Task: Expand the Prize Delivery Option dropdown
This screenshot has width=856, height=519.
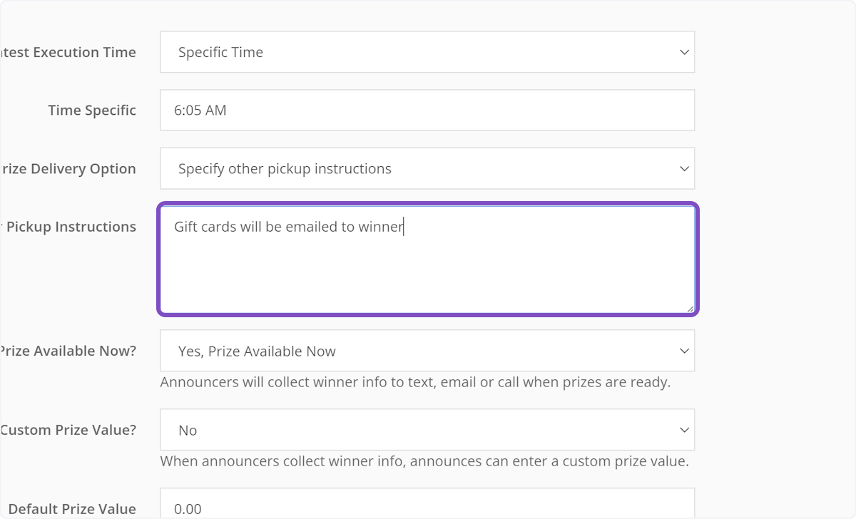Action: pyautogui.click(x=428, y=168)
